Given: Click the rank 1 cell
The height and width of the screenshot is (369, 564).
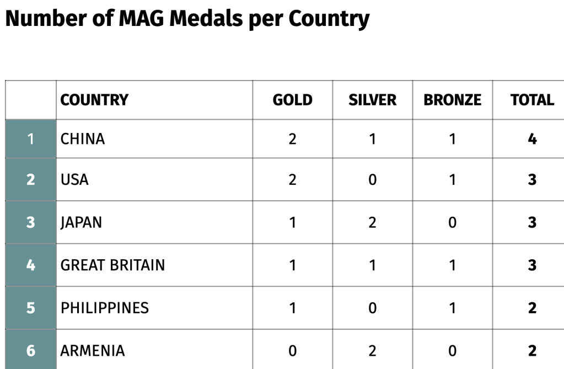Looking at the screenshot, I should pos(30,138).
